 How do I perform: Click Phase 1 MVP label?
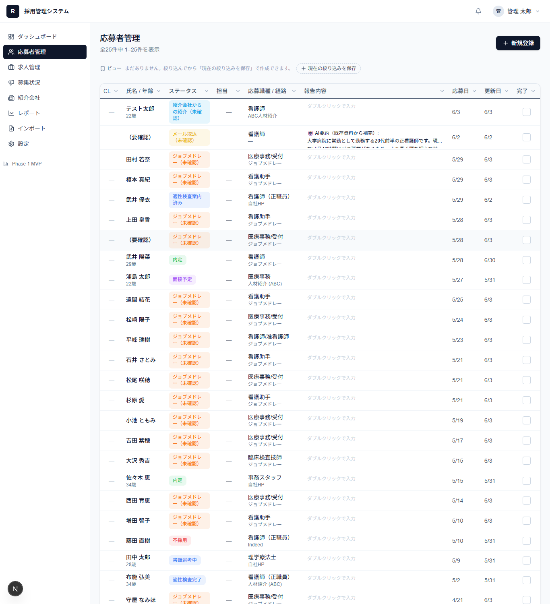pyautogui.click(x=27, y=164)
